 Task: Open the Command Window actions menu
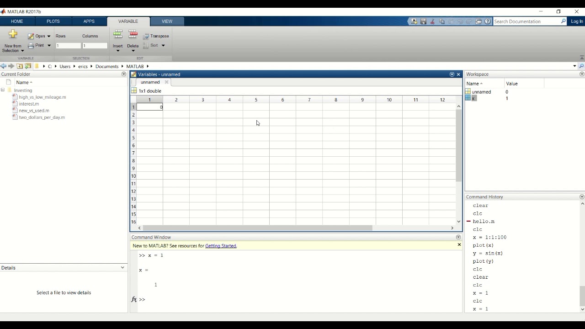click(x=458, y=237)
